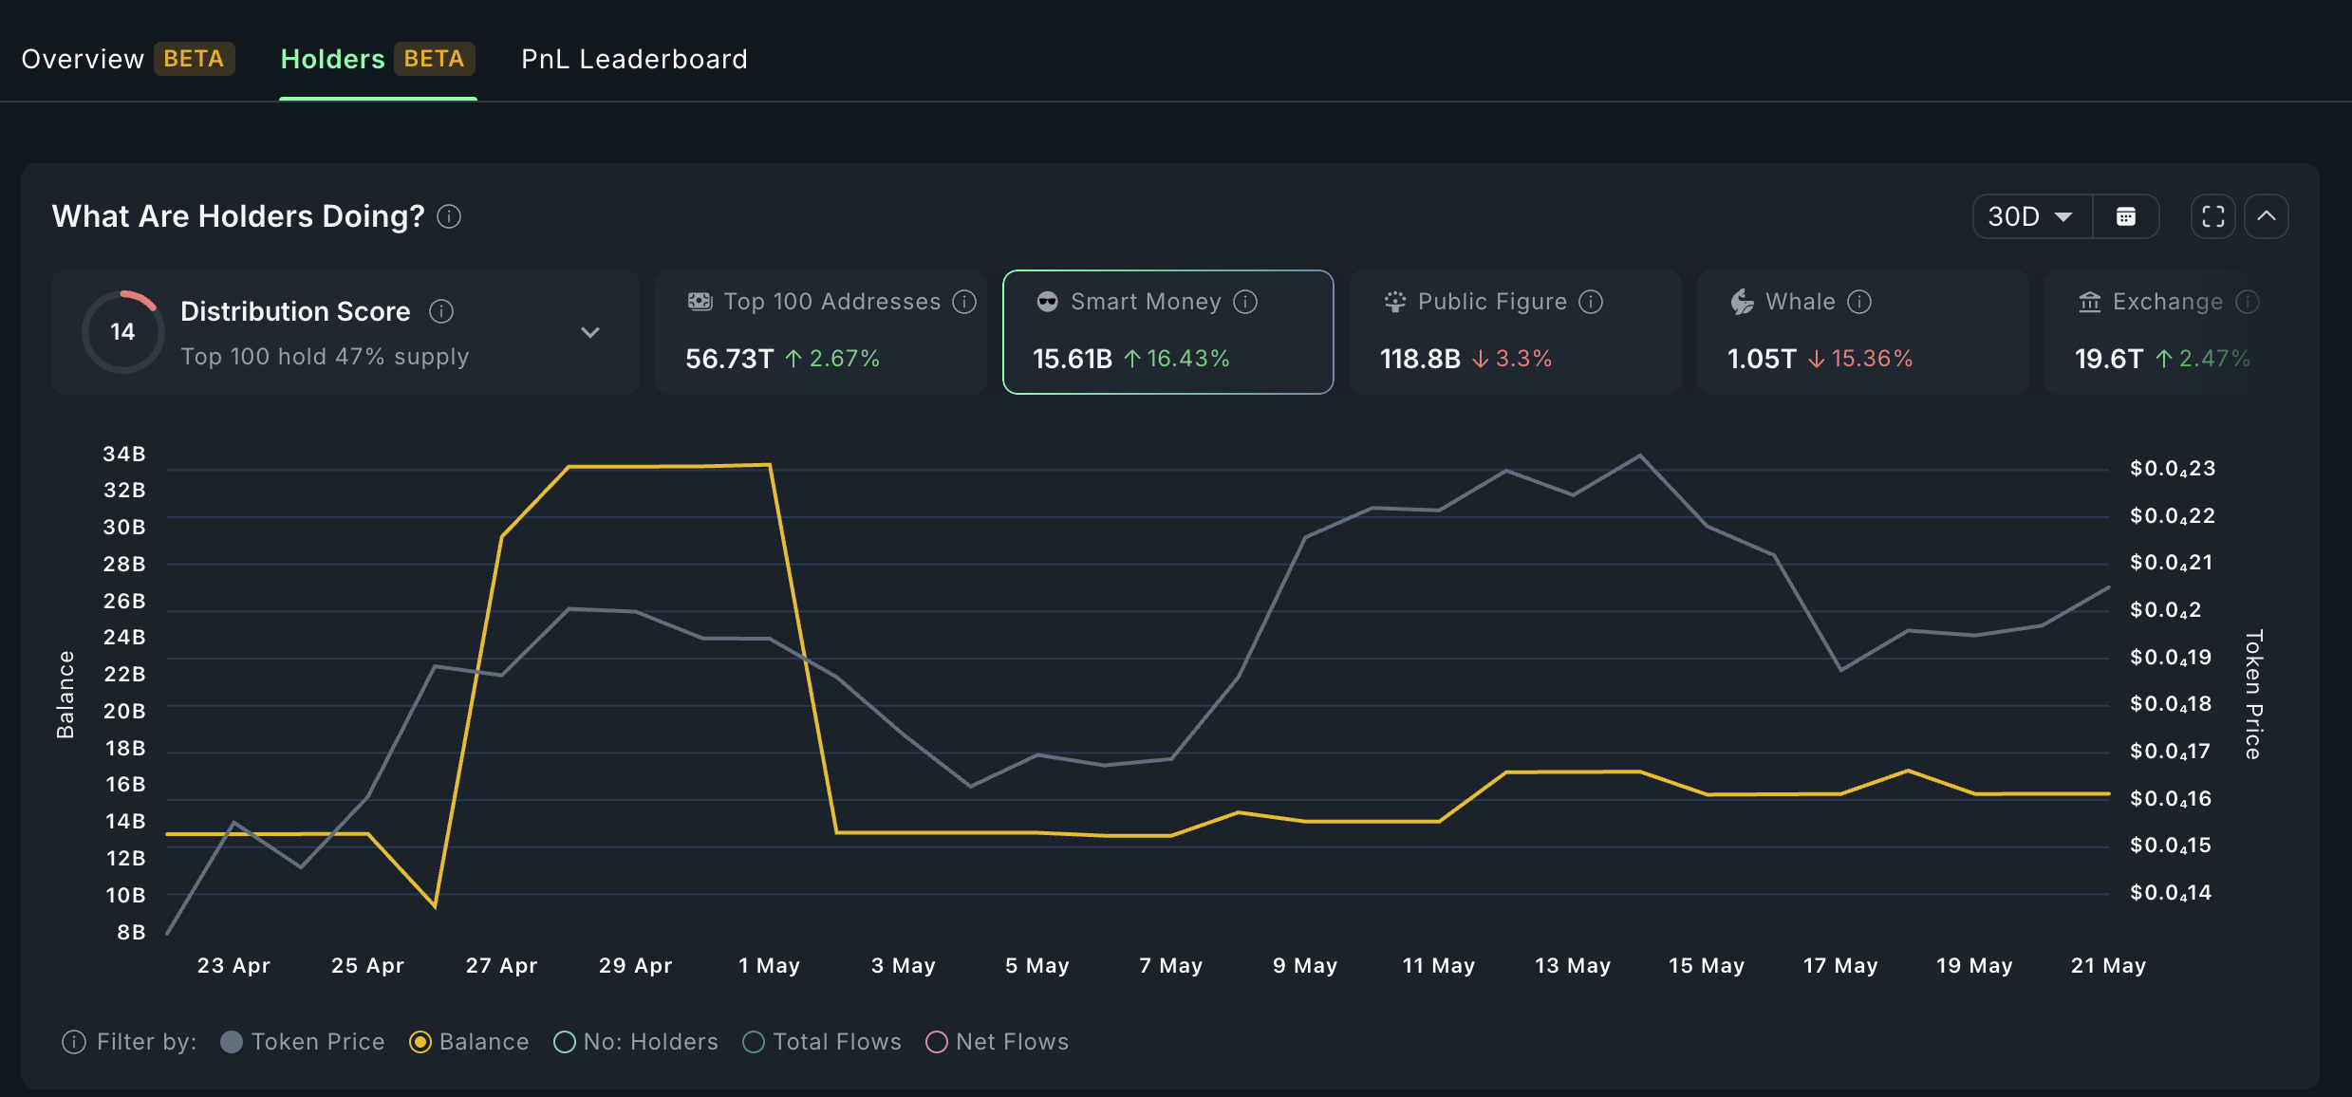This screenshot has height=1097, width=2352.
Task: Open the calendar date picker
Action: [2126, 216]
